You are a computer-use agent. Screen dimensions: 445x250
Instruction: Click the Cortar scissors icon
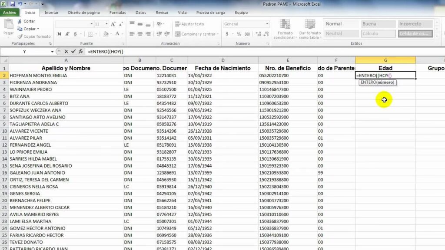click(x=20, y=21)
